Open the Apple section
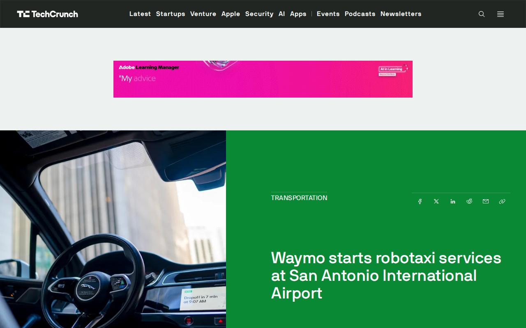This screenshot has width=526, height=328. coord(231,14)
